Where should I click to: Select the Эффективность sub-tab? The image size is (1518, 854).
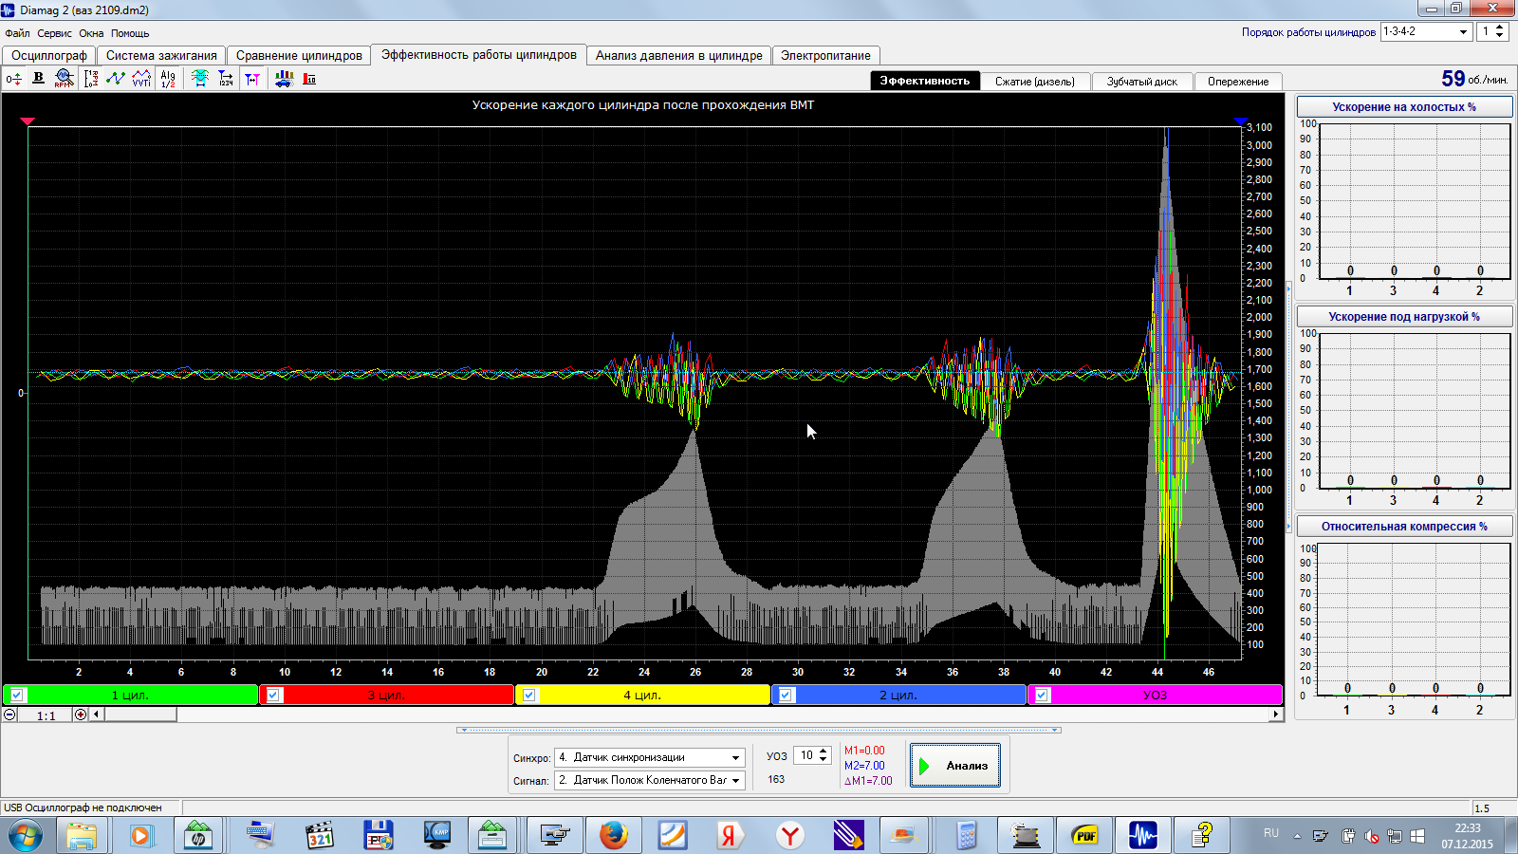(x=925, y=81)
